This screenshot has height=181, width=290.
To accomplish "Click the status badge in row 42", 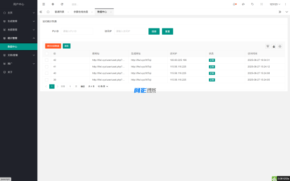I will pos(212,60).
